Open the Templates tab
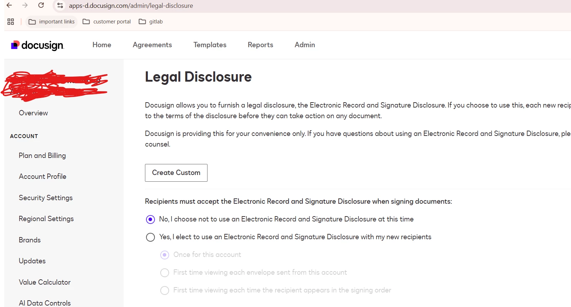The image size is (571, 307). pos(210,45)
